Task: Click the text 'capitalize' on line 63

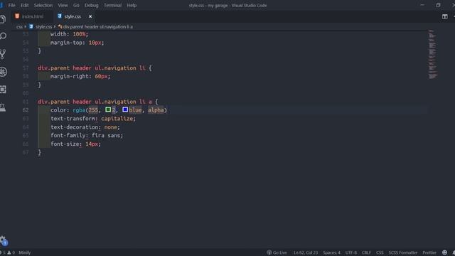Action: click(x=117, y=119)
